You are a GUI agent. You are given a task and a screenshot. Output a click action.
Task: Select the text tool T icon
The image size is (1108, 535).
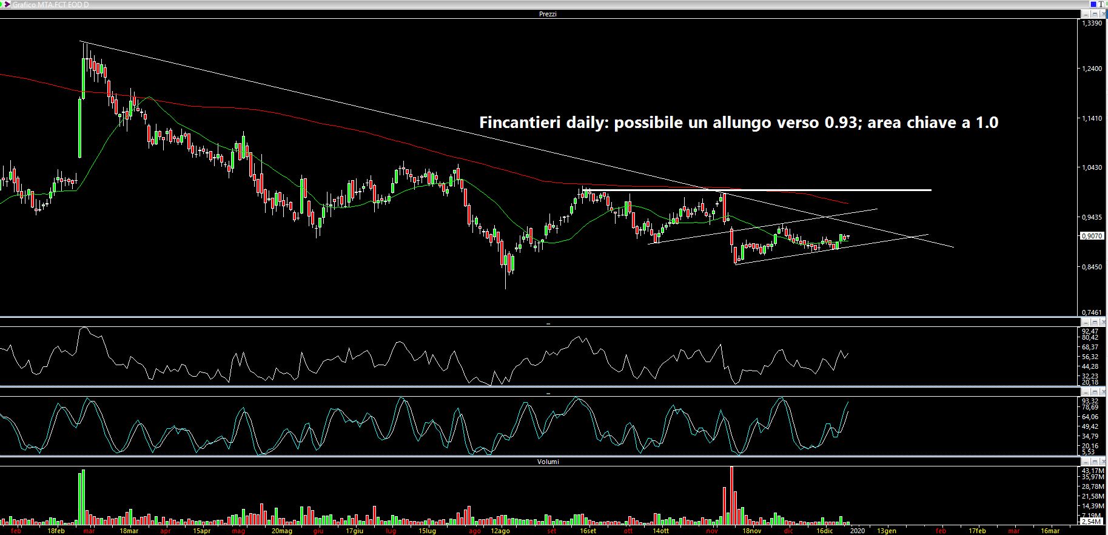pyautogui.click(x=1101, y=4)
